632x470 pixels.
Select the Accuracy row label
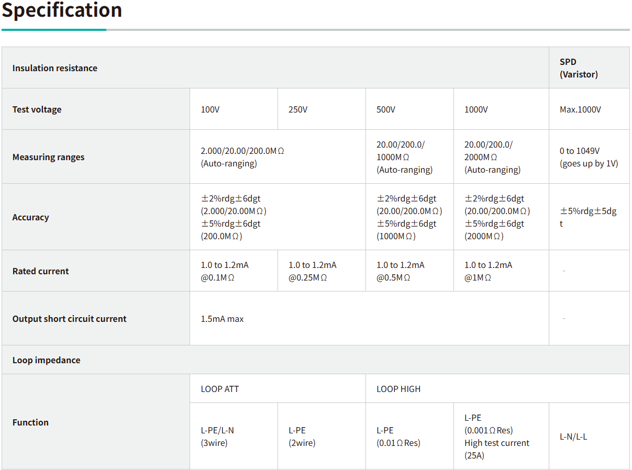click(30, 217)
